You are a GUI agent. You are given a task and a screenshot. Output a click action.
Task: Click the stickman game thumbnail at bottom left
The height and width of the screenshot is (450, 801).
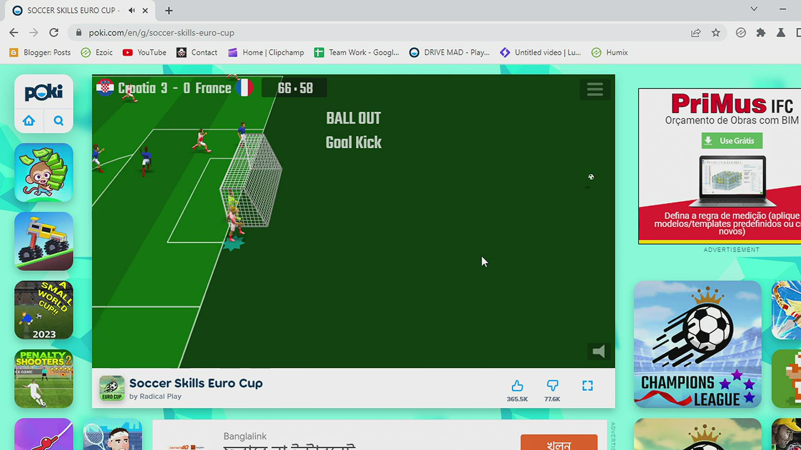click(44, 434)
